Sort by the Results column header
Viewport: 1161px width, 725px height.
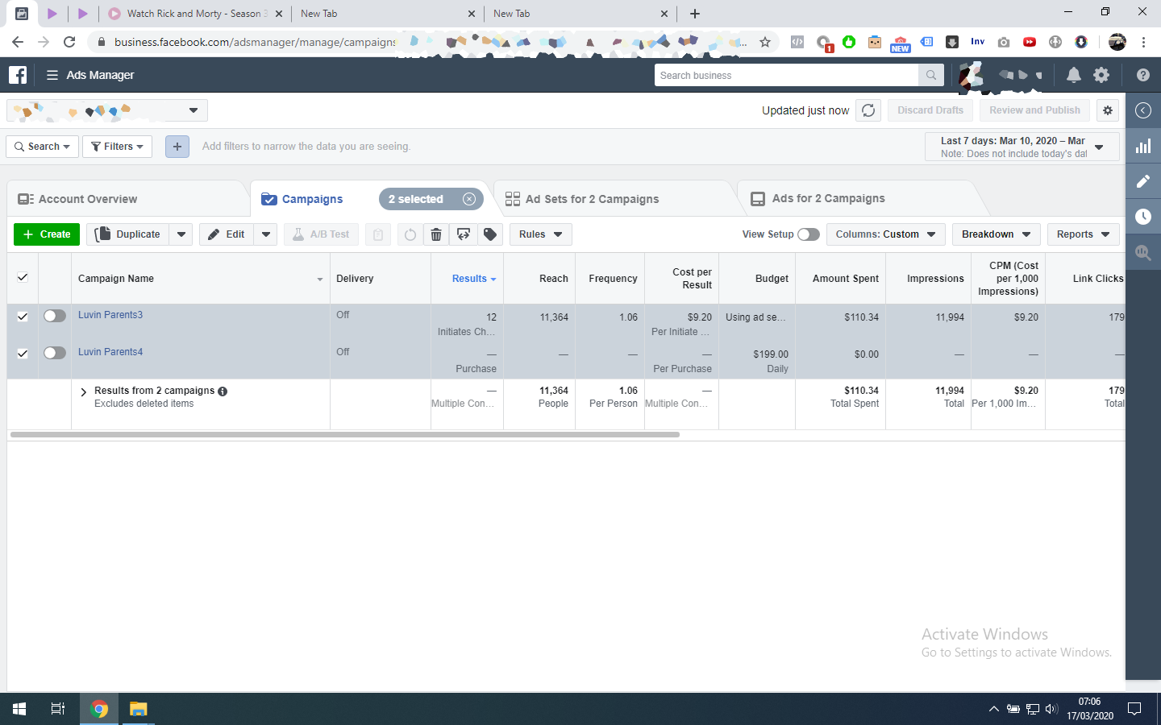tap(469, 279)
